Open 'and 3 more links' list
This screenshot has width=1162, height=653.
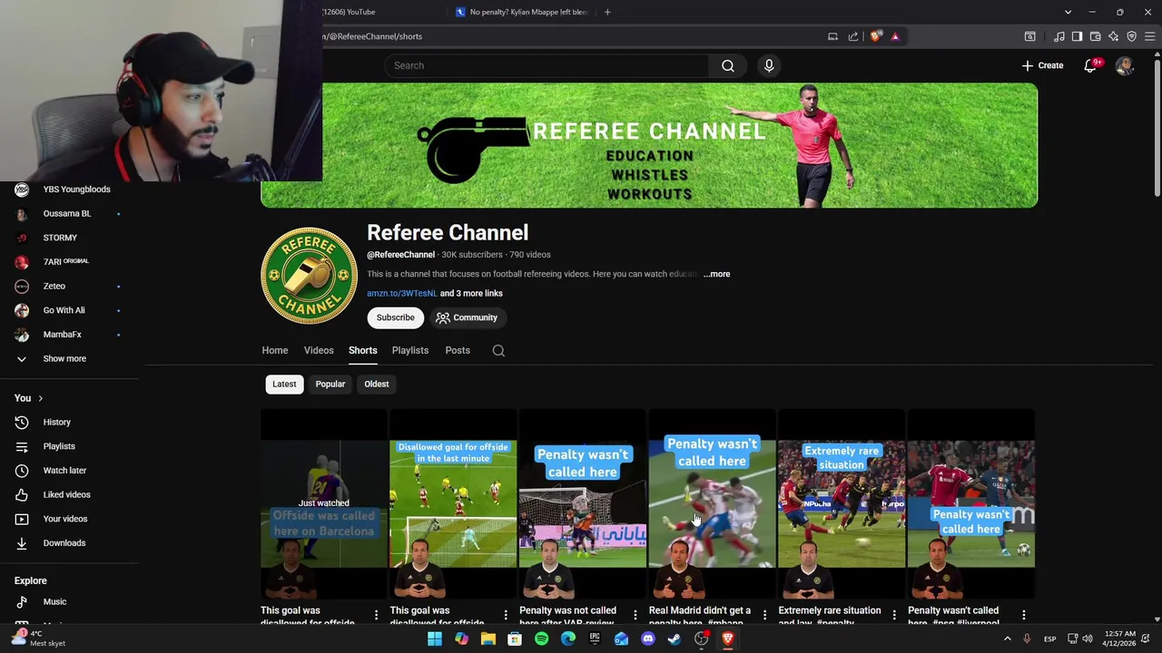(470, 293)
